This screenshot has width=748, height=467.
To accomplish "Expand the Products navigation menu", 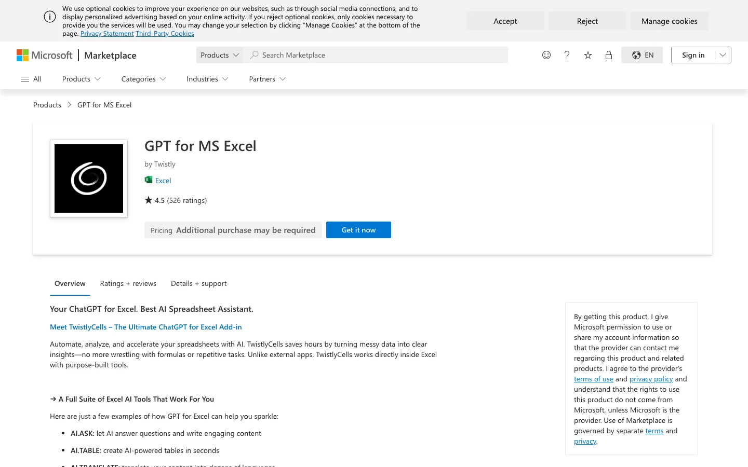I will click(82, 79).
